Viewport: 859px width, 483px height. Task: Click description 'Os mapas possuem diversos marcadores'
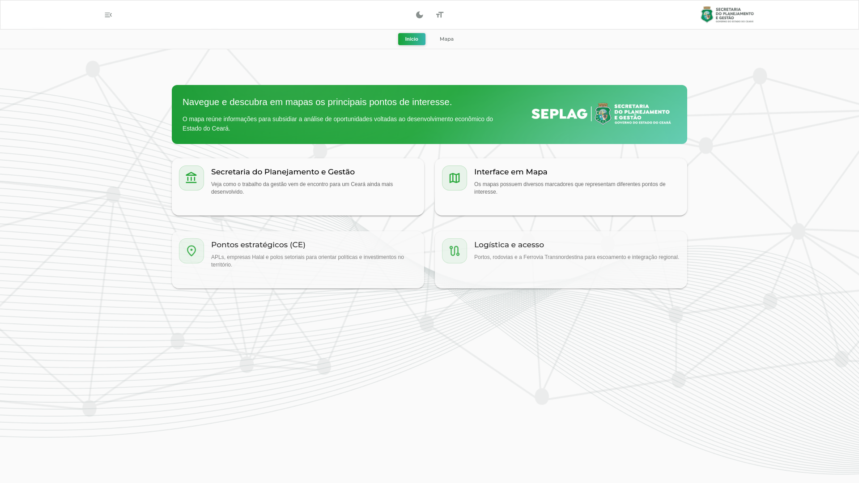570,188
